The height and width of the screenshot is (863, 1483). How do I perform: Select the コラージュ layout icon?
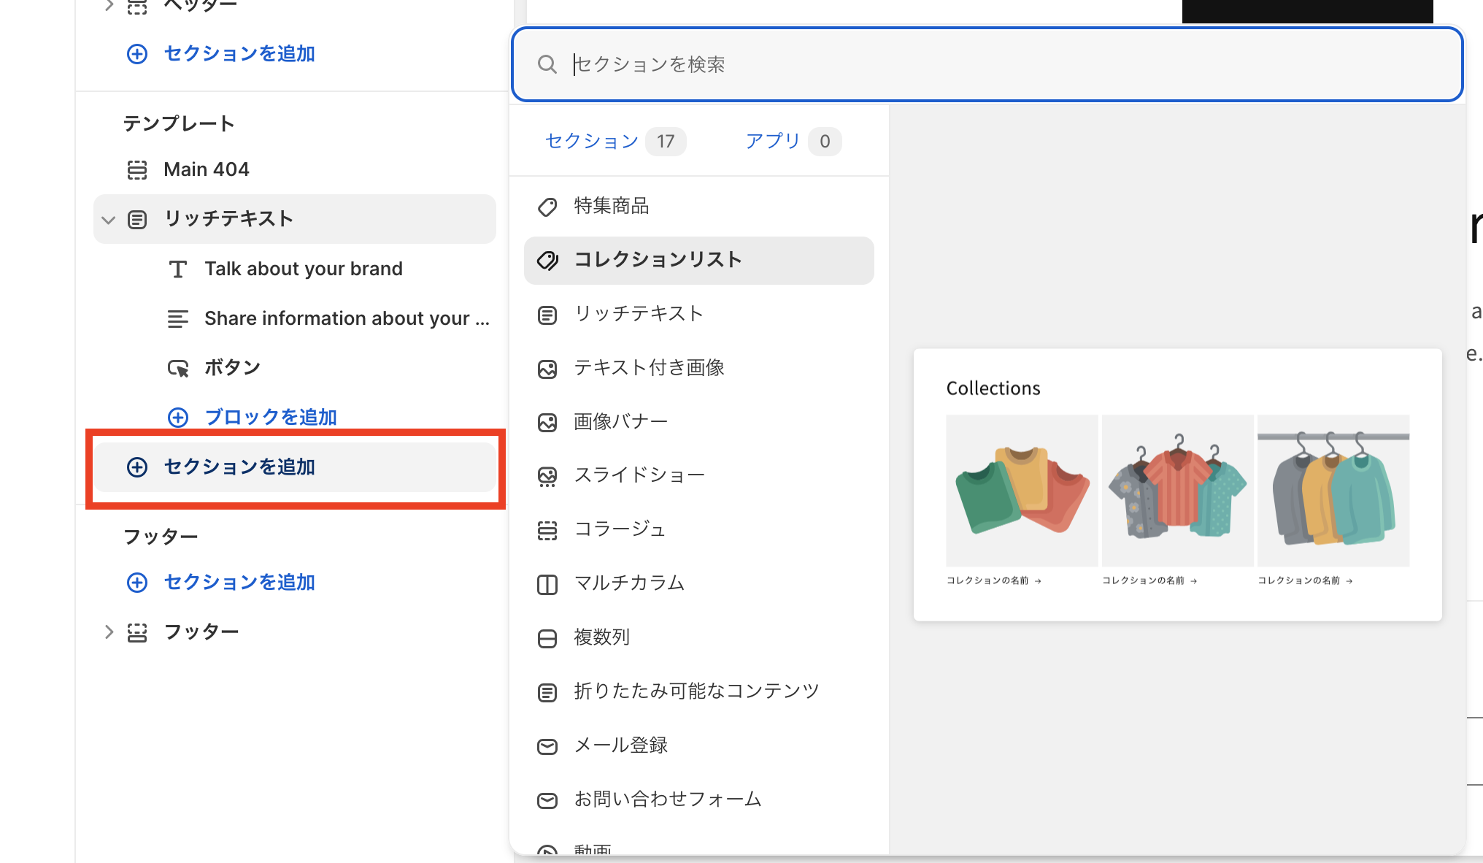tap(547, 531)
